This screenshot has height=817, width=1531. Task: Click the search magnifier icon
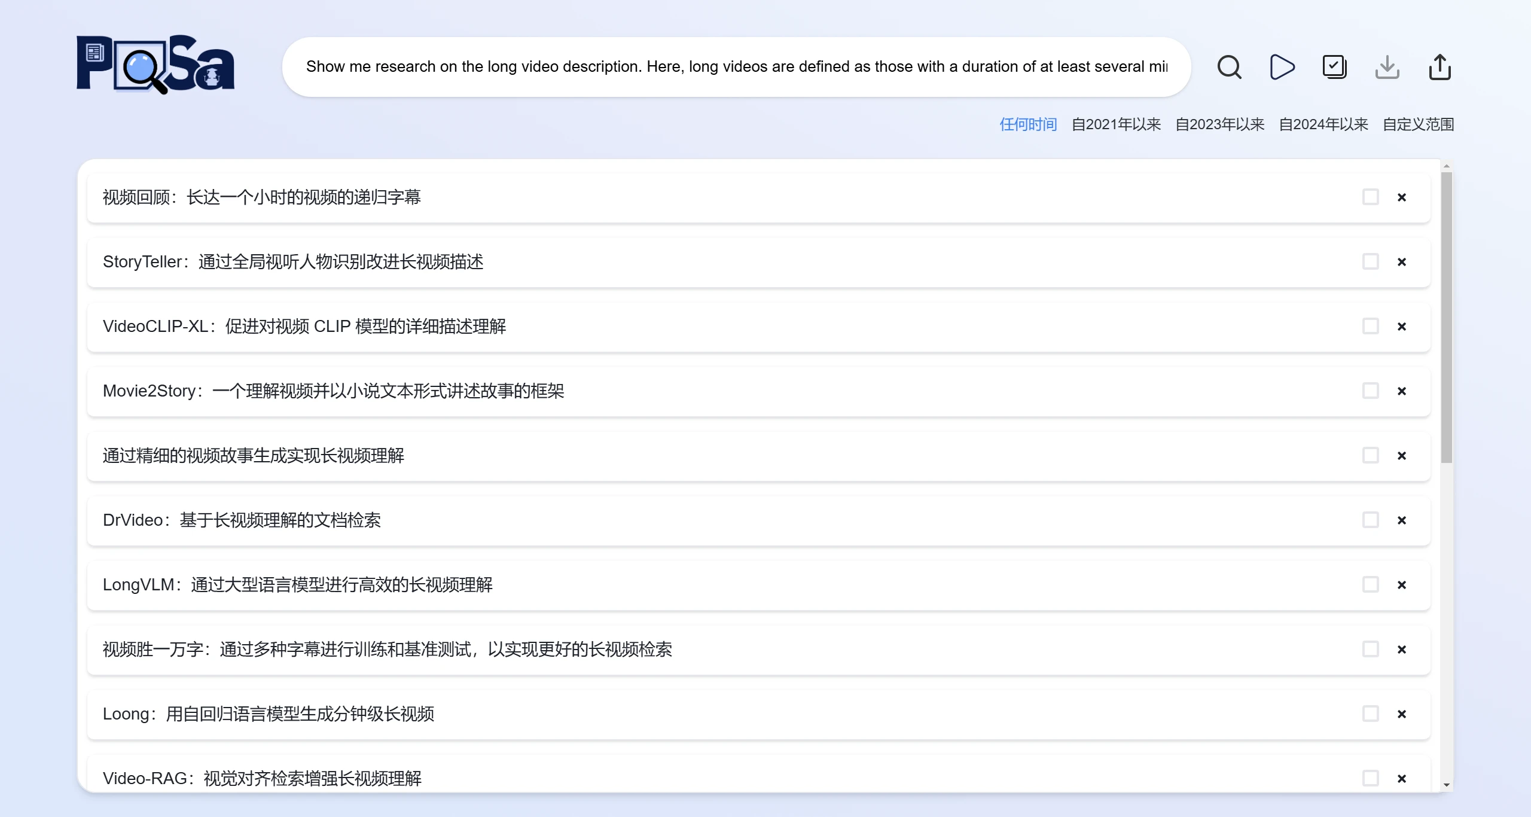point(1229,66)
